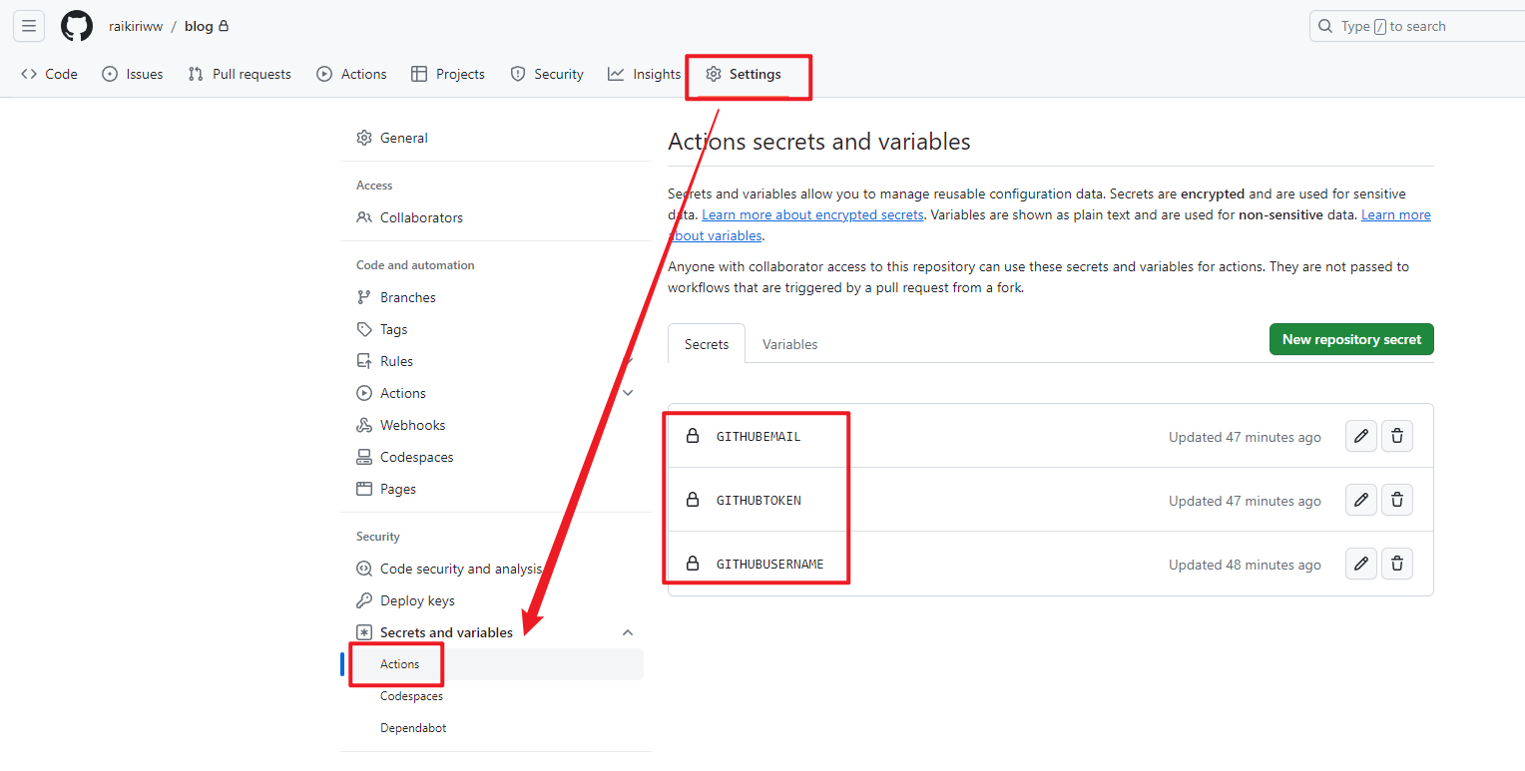Click the Code security and analysis icon

coord(365,568)
